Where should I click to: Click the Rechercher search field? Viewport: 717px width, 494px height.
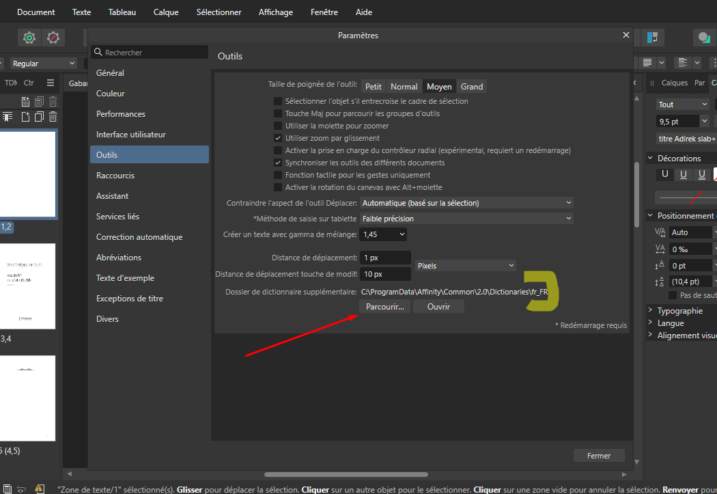coord(149,52)
